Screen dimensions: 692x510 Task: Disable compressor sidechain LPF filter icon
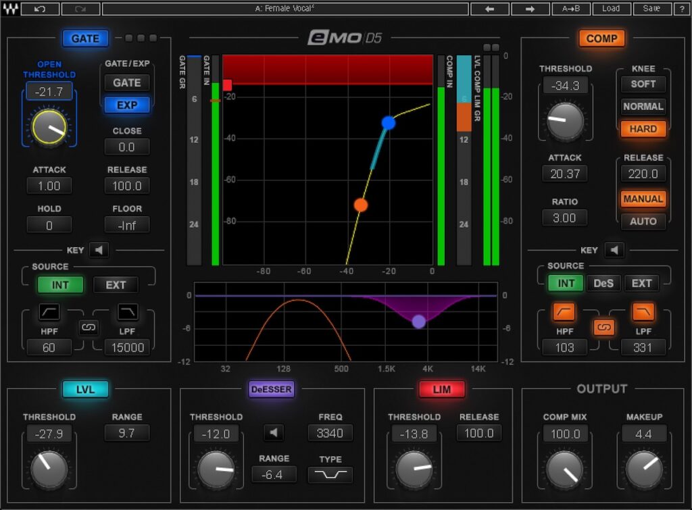pos(643,312)
